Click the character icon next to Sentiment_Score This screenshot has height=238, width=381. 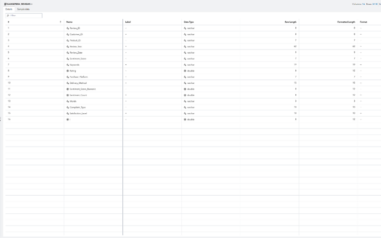68,59
